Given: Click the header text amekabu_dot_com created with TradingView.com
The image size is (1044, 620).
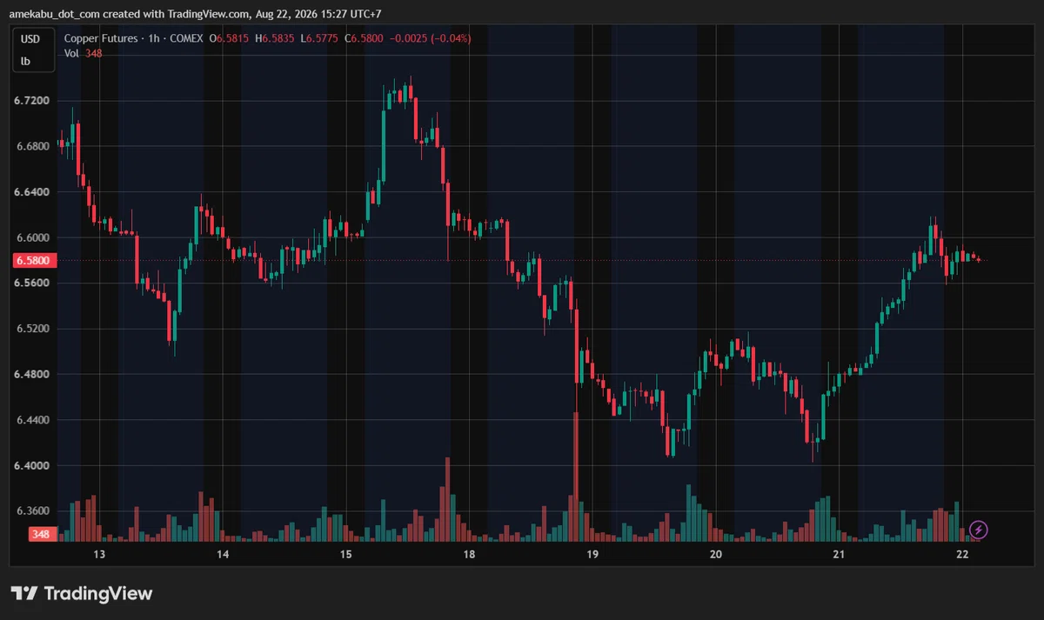Looking at the screenshot, I should tap(130, 14).
